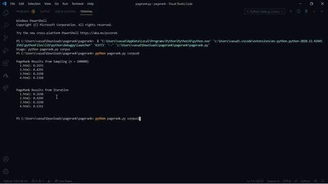Viewport: 328px width, 184px height.
Task: Open the File menu
Action: pos(12,4)
